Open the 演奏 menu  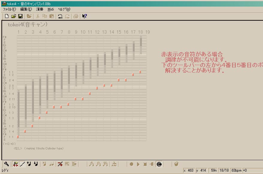pyautogui.click(x=40, y=9)
